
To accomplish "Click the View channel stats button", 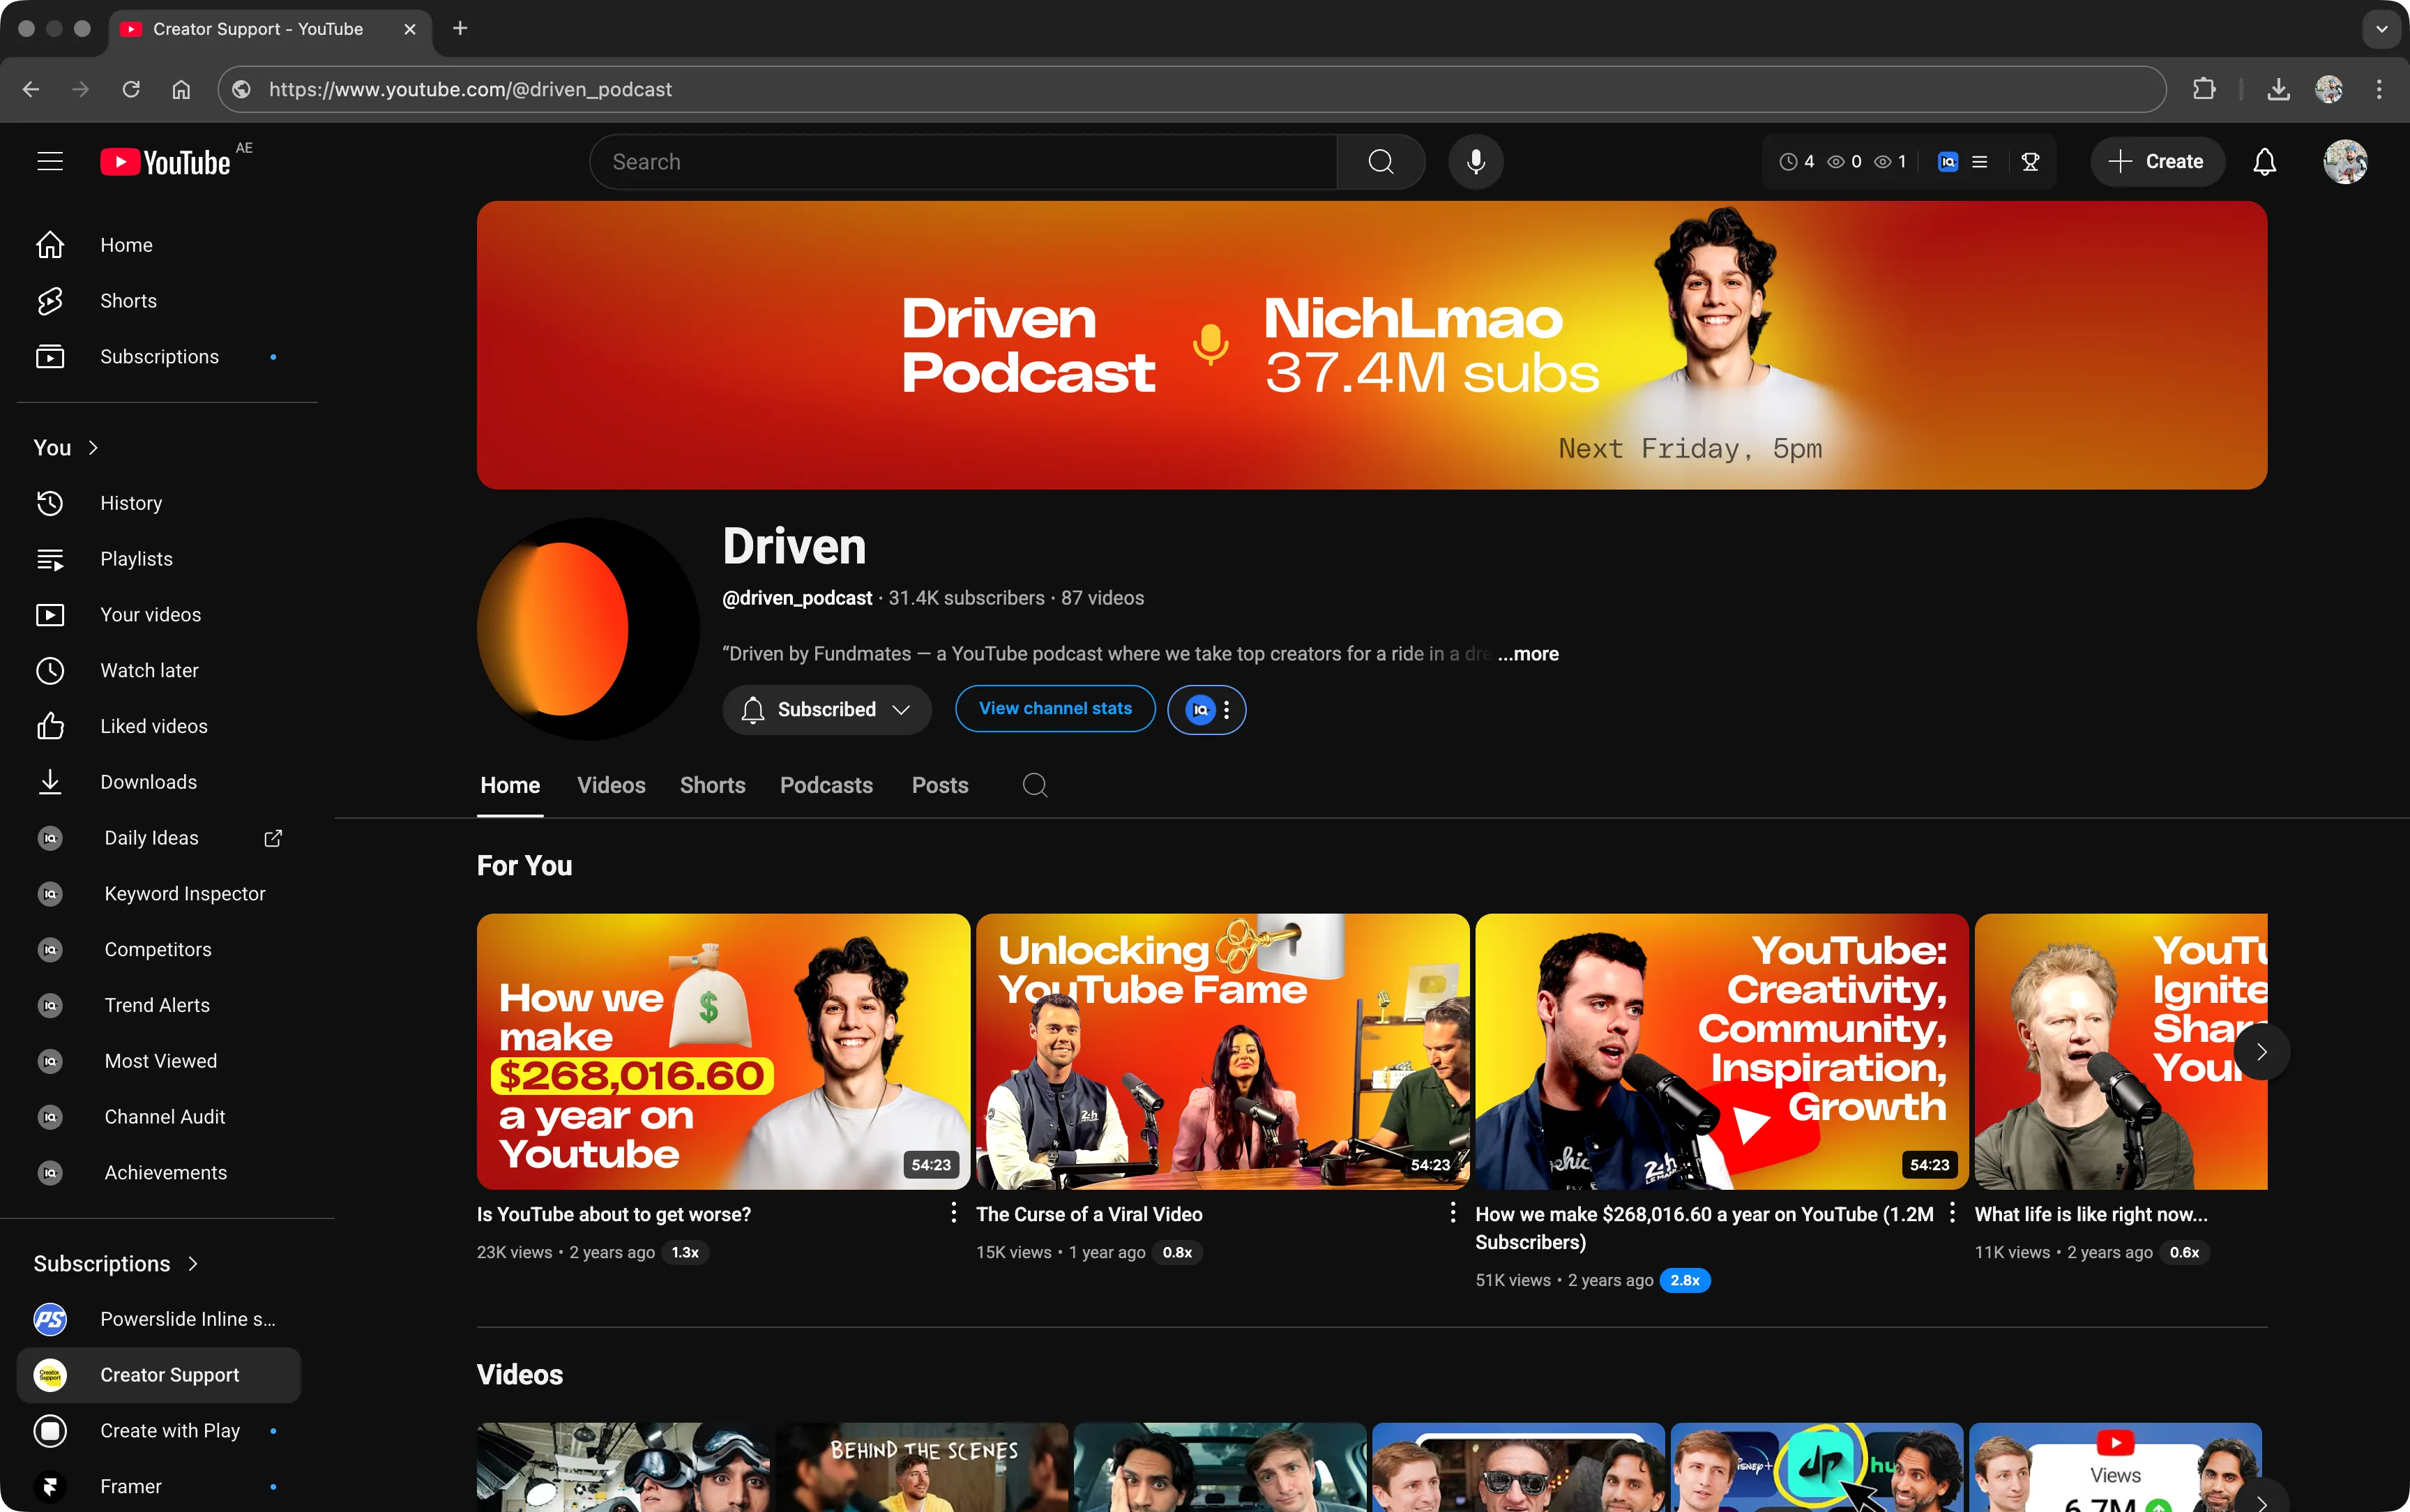I will (1054, 708).
